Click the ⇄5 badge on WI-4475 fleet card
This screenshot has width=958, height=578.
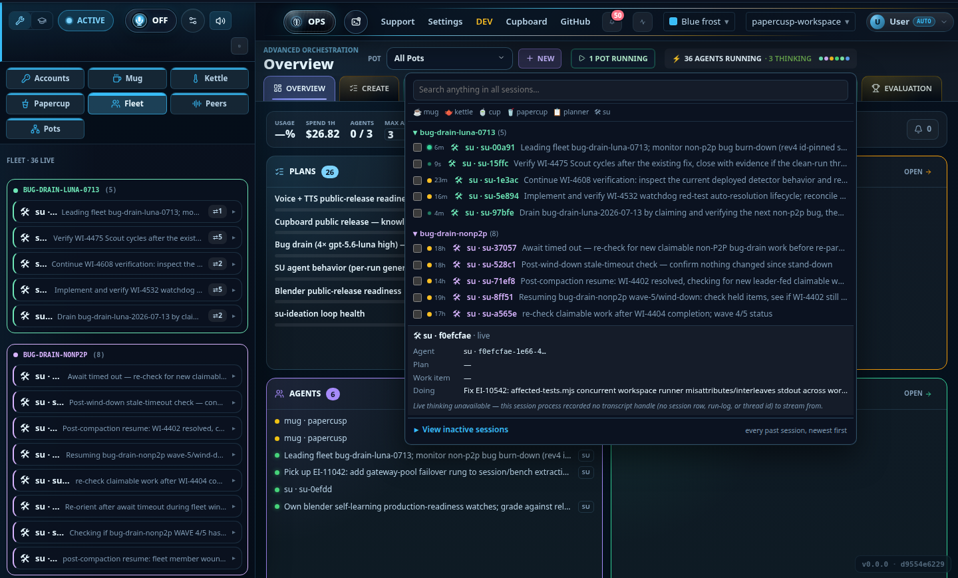(x=218, y=237)
